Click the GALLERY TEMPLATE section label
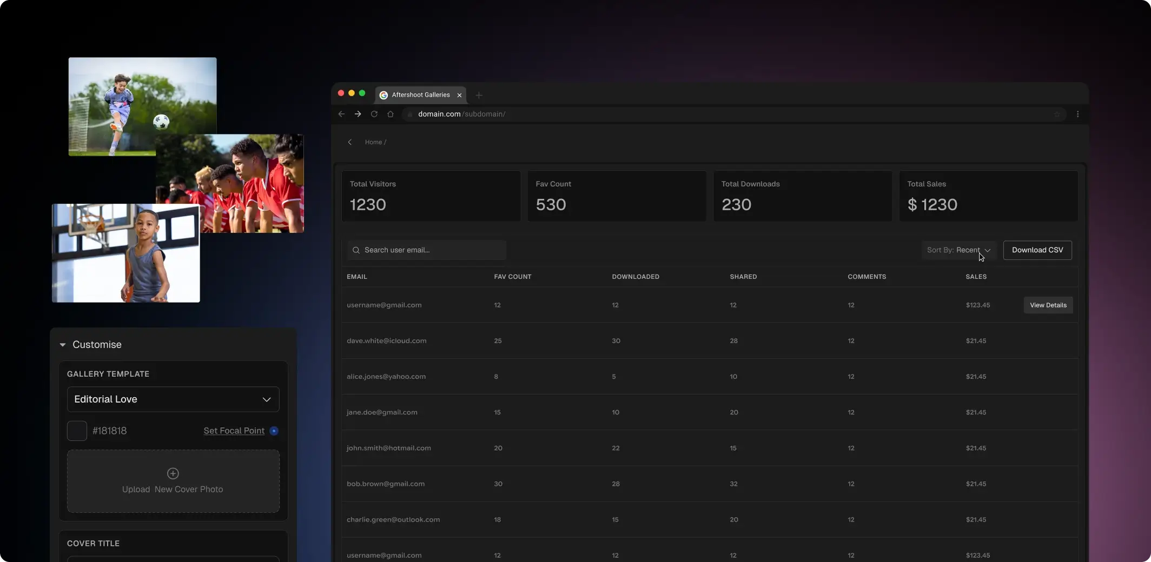The image size is (1151, 562). click(108, 374)
